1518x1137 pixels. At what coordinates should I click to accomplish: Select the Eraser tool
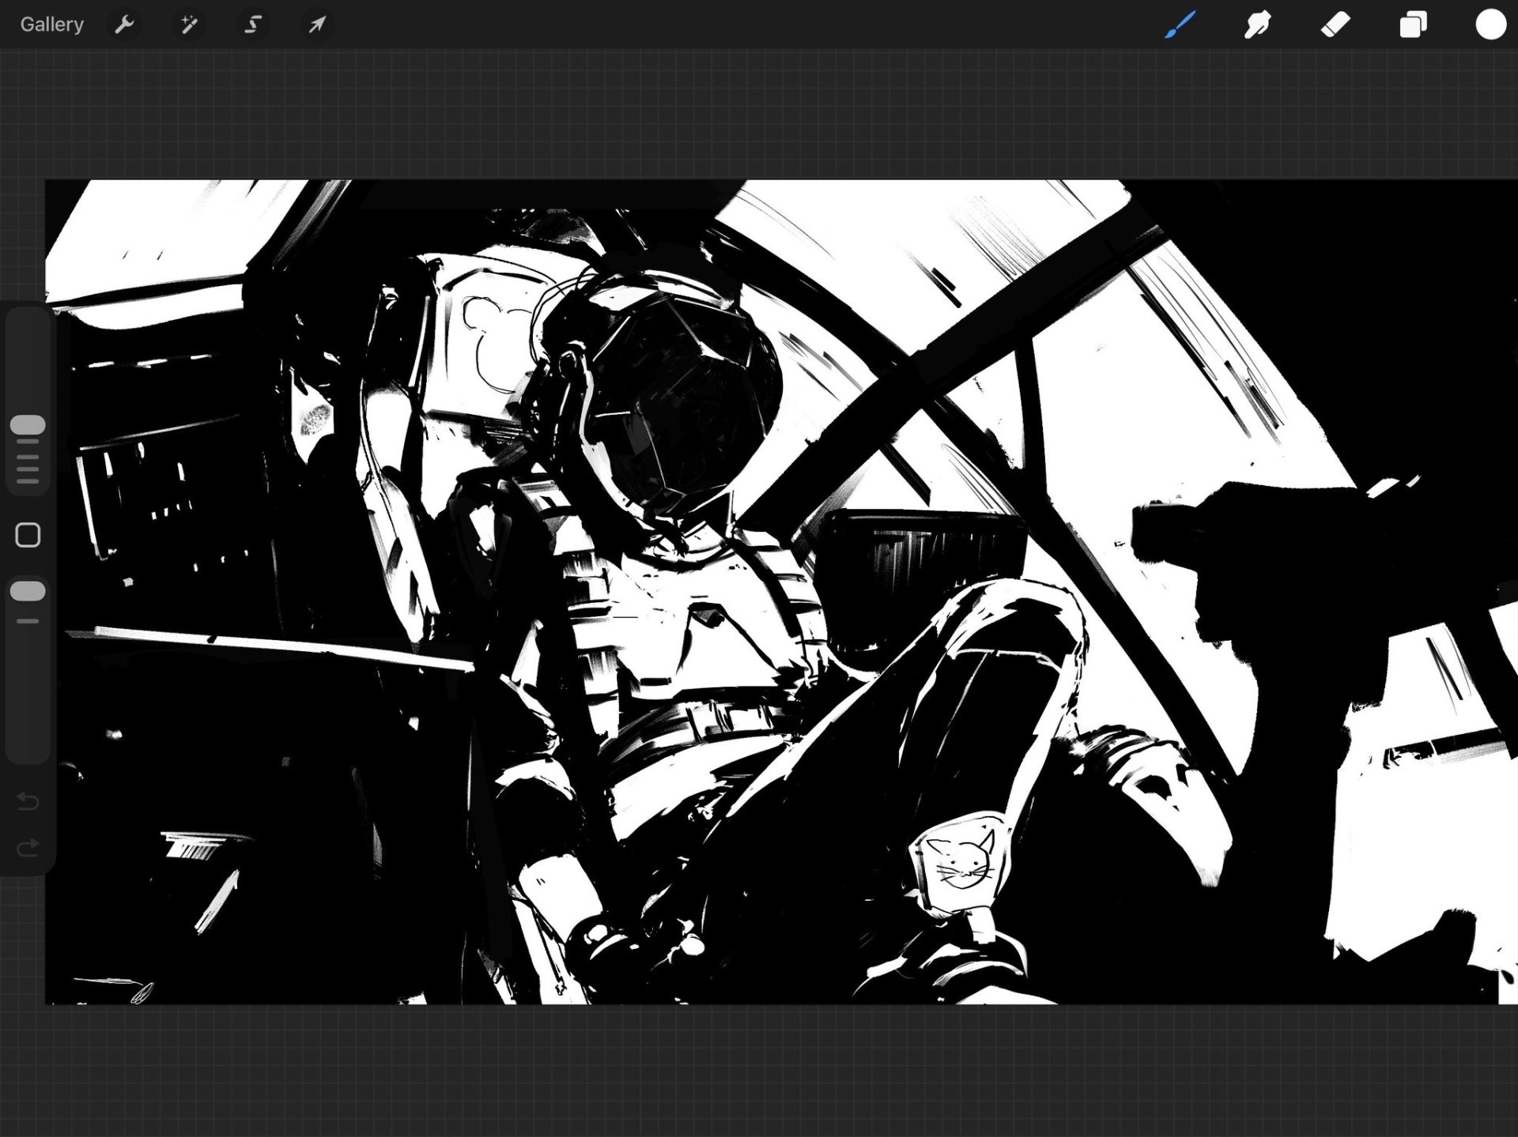(x=1335, y=24)
